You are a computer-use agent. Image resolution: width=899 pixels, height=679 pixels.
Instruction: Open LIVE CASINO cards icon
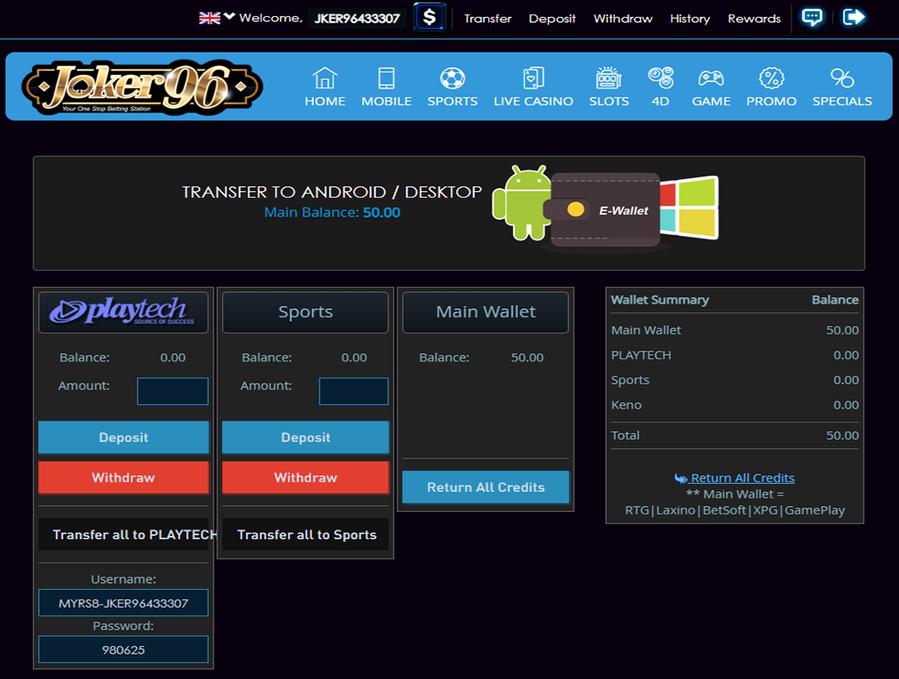pyautogui.click(x=533, y=79)
